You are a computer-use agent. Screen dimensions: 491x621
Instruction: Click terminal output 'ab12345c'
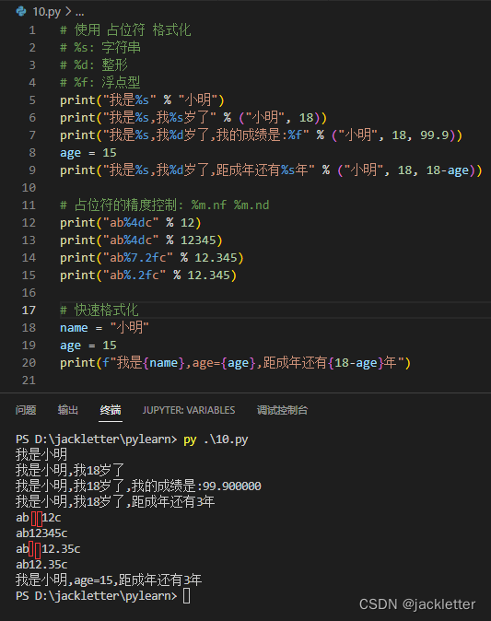point(41,533)
